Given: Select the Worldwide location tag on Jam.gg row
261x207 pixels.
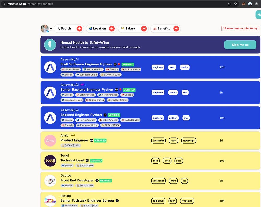Looking at the screenshot, I should pos(69,205).
